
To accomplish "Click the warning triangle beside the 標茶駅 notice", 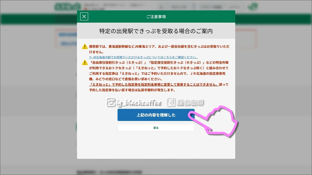I will [x=85, y=47].
